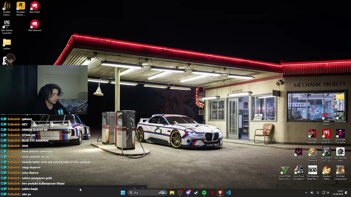Select the Riot İstemcisi desktop icon

coord(35,26)
